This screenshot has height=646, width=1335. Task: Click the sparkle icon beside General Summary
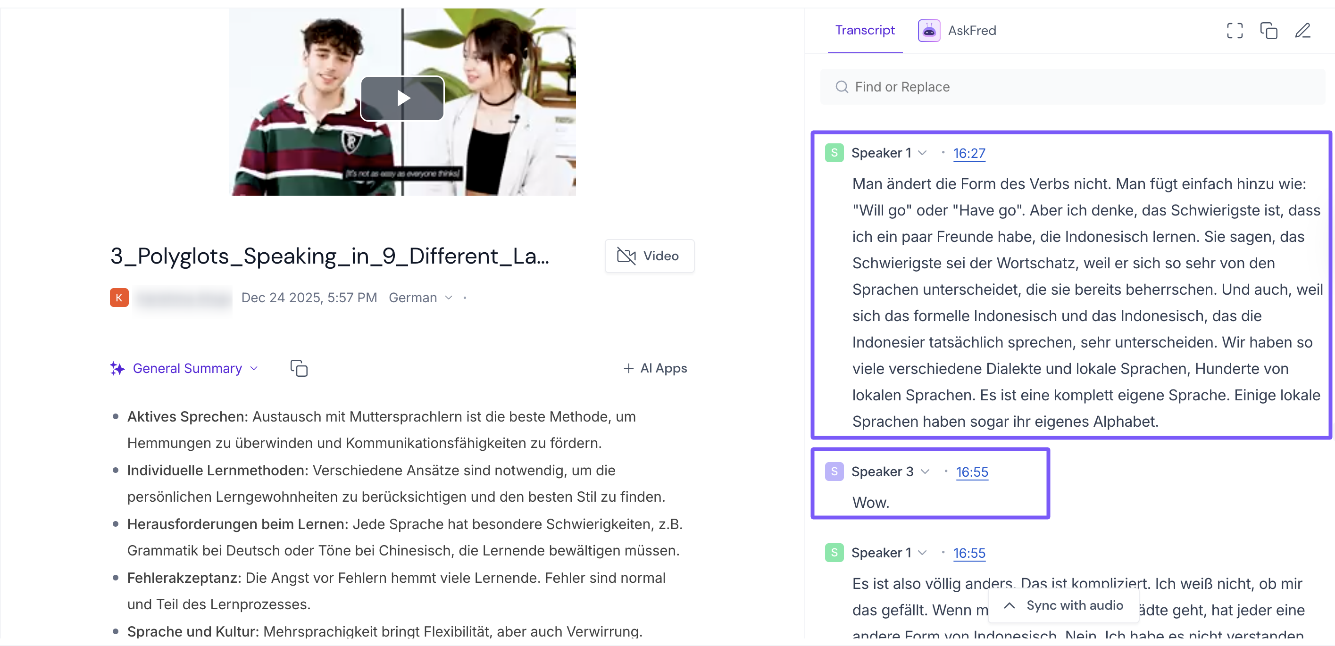point(117,368)
